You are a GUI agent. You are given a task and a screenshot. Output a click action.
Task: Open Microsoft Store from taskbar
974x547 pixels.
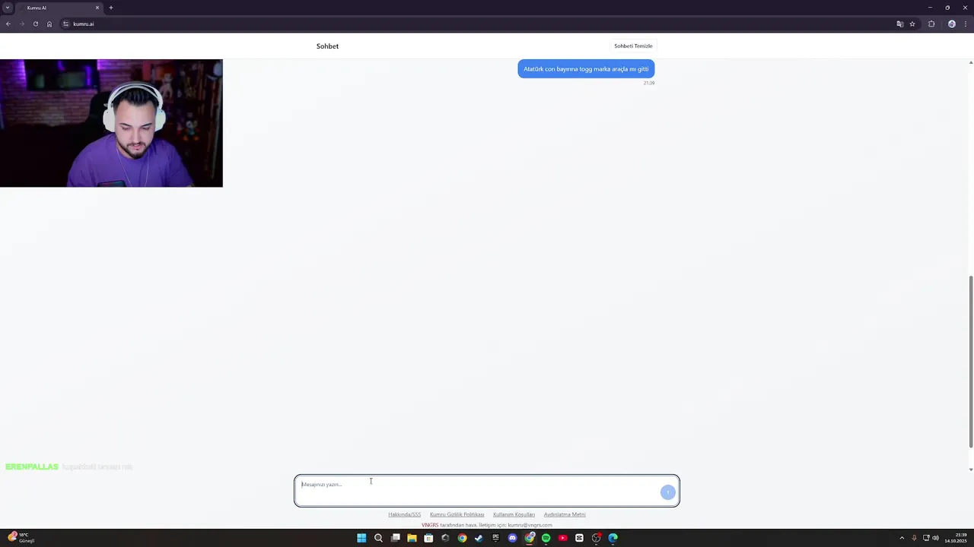tap(428, 538)
